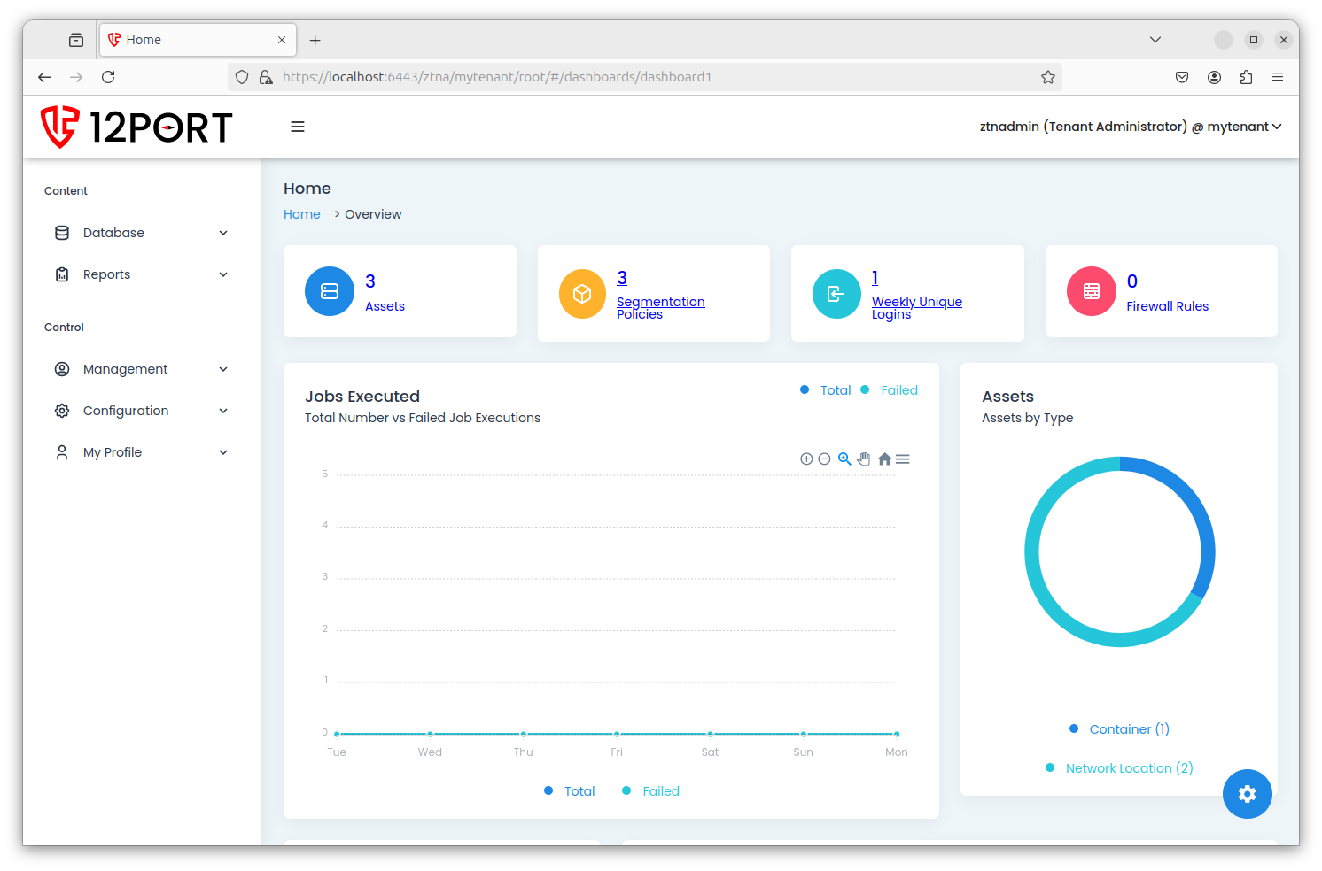Activate the chart panning hand tool
This screenshot has width=1322, height=871.
tap(864, 459)
